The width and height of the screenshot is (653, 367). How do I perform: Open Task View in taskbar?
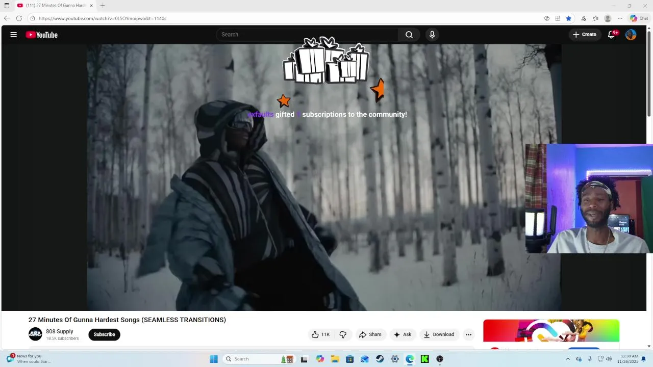coord(304,359)
